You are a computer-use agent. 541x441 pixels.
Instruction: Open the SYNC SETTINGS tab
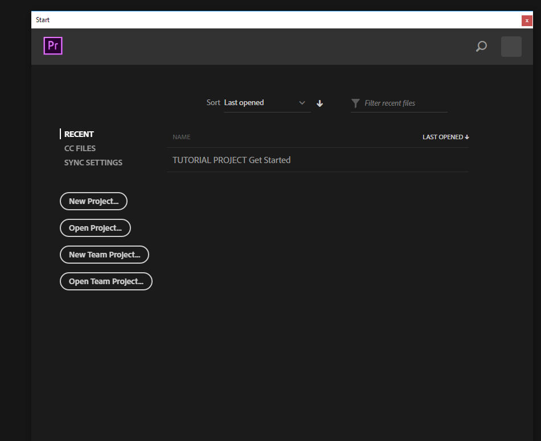point(93,163)
